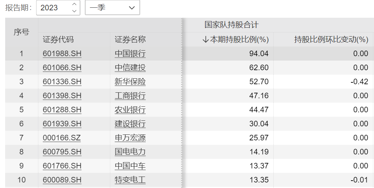The image size is (374, 188).
Task: Open stock code 601939.SH link
Action: tap(62, 124)
